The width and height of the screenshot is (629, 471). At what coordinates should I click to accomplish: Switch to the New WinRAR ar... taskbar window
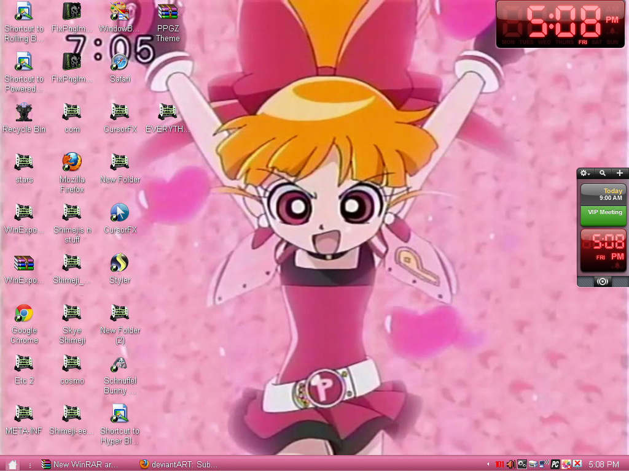click(x=80, y=464)
